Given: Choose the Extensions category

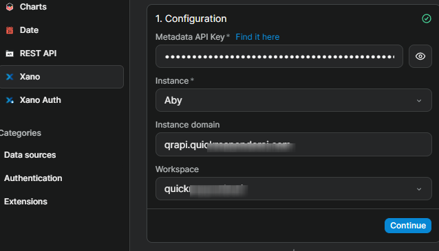Looking at the screenshot, I should point(25,202).
